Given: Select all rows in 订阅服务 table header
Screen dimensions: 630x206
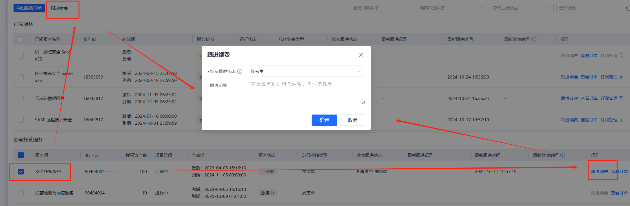Looking at the screenshot, I should click(x=21, y=39).
